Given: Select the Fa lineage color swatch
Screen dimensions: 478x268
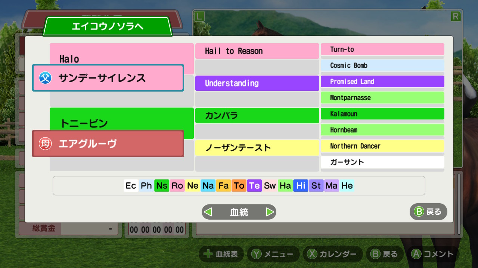Looking at the screenshot, I should 224,186.
